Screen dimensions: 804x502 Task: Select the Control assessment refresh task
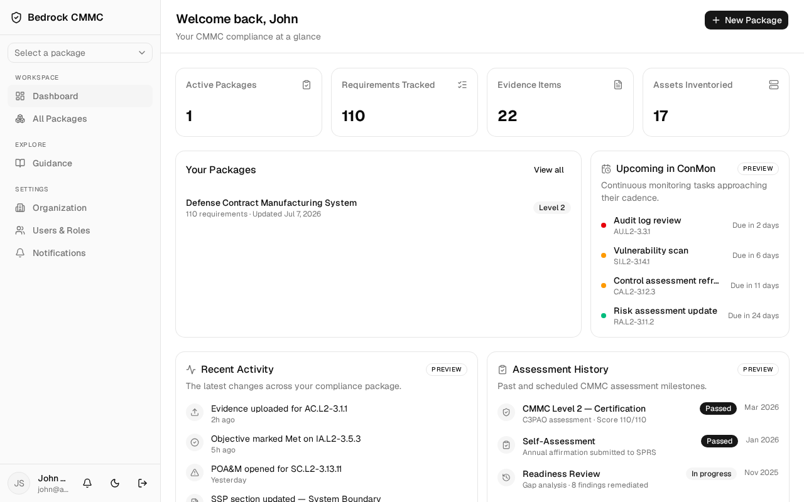point(690,286)
